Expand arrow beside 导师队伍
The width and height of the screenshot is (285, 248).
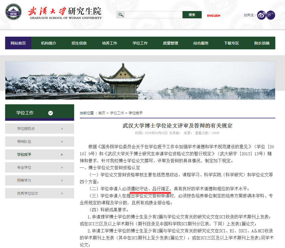coord(62,142)
